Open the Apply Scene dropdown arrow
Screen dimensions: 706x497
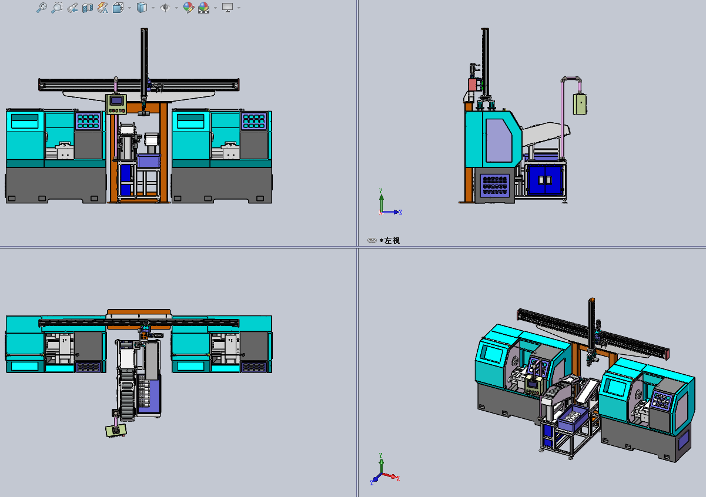pos(215,8)
